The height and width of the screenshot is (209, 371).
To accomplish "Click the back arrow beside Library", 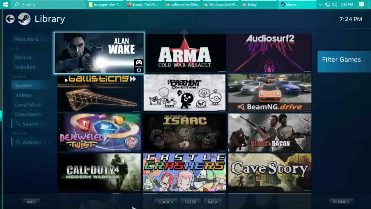I will coord(10,19).
